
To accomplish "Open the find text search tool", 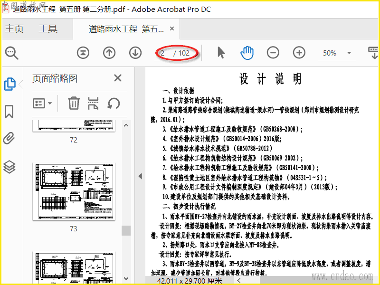I will click(11, 53).
